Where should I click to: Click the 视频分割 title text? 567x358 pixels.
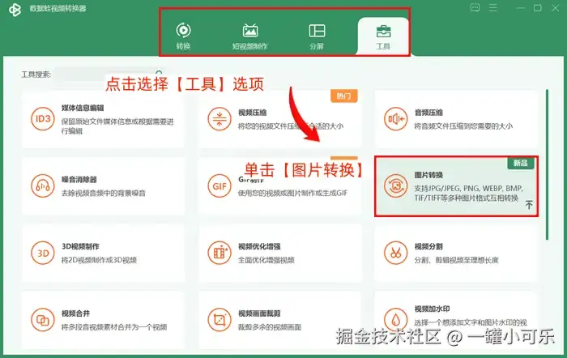coord(428,246)
